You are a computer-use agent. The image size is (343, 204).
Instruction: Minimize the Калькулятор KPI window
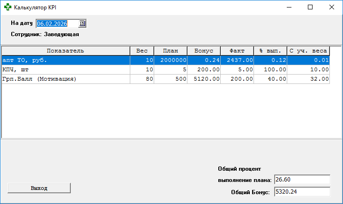click(x=289, y=8)
